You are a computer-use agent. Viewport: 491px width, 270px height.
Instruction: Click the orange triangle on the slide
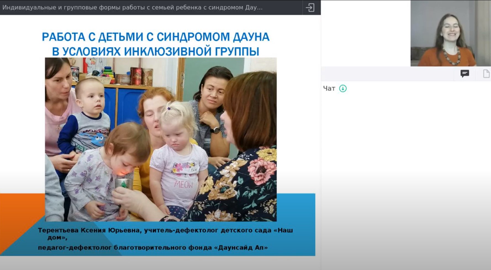point(17,218)
